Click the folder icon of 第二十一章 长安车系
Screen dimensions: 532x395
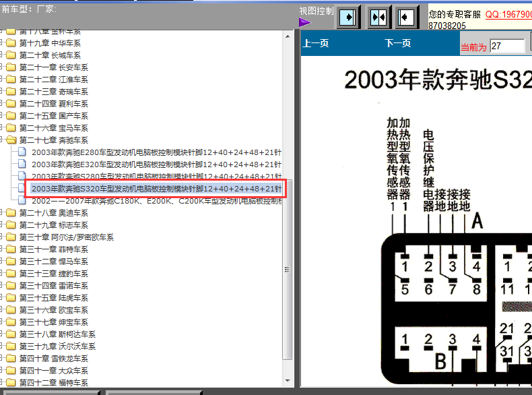(11, 67)
